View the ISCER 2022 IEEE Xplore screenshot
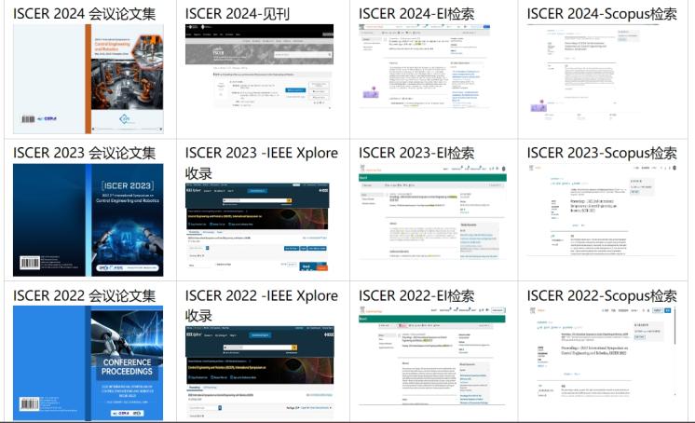Image resolution: width=695 pixels, height=423 pixels. [260, 372]
